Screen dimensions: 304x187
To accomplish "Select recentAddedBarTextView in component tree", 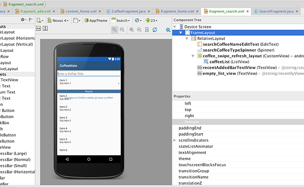I will click(240, 67).
